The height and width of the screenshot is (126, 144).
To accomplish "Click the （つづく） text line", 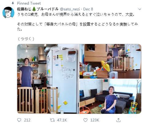I will coord(26,39).
